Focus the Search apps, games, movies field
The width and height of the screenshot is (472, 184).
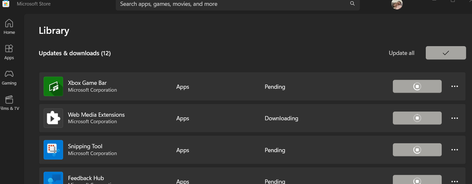237,4
